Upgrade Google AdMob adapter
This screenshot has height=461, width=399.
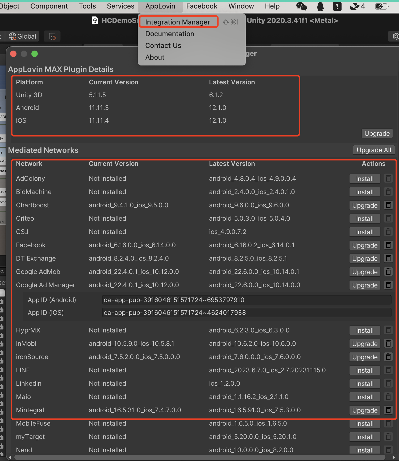click(365, 272)
